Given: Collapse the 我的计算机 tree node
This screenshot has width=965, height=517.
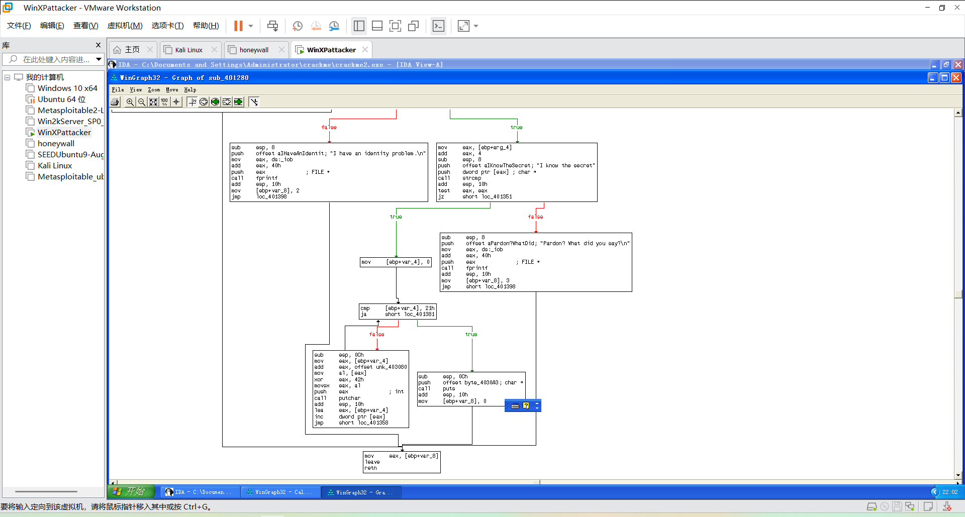Looking at the screenshot, I should (x=8, y=77).
